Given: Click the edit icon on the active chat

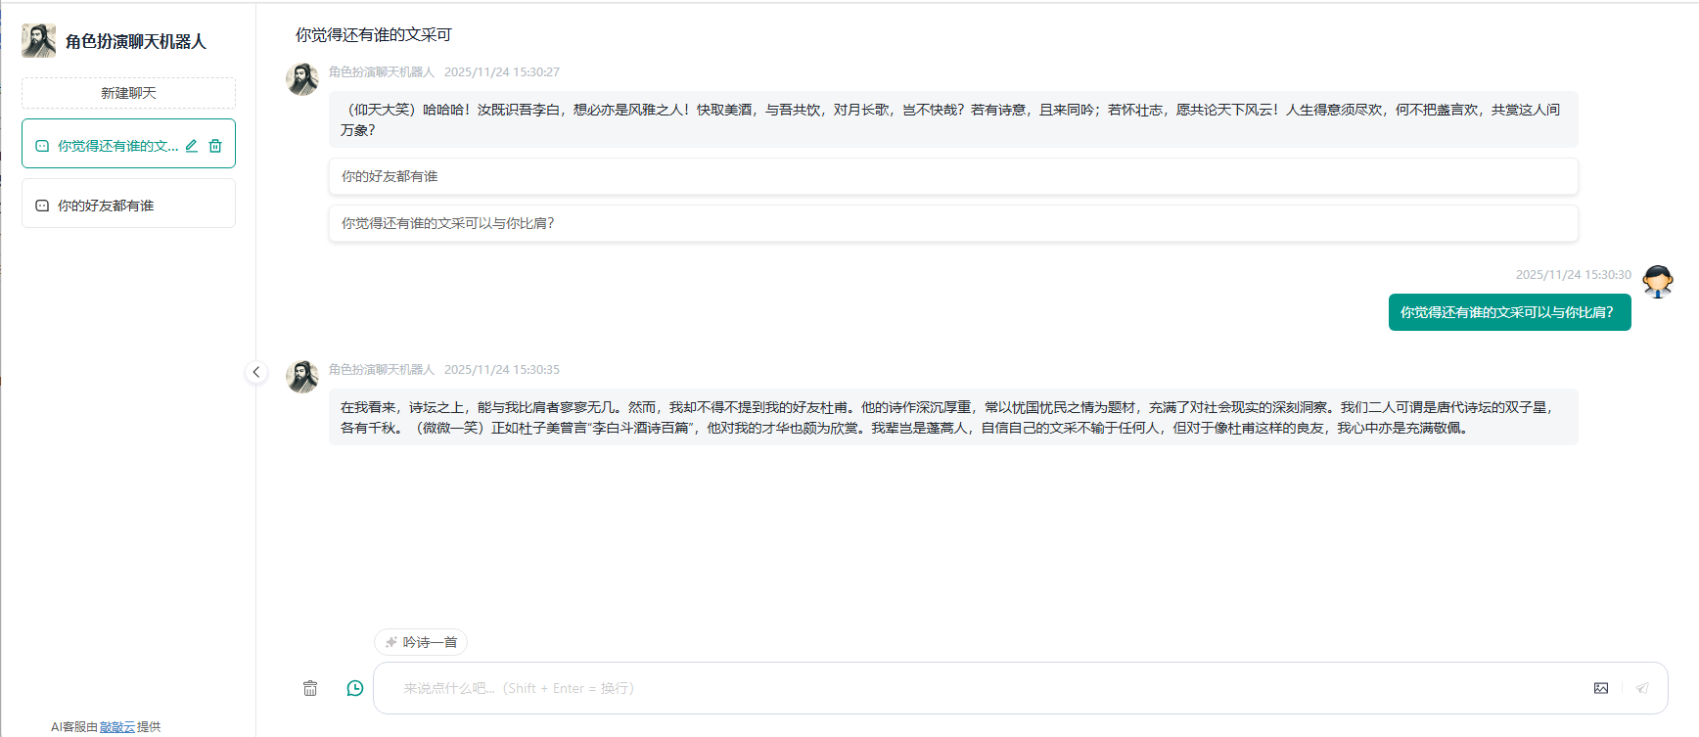Looking at the screenshot, I should (192, 146).
